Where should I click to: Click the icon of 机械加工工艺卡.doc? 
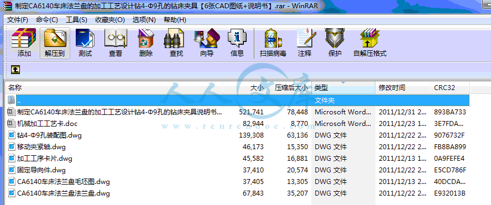click(12, 124)
